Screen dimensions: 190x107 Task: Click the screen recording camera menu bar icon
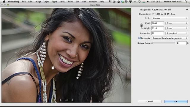114,1
